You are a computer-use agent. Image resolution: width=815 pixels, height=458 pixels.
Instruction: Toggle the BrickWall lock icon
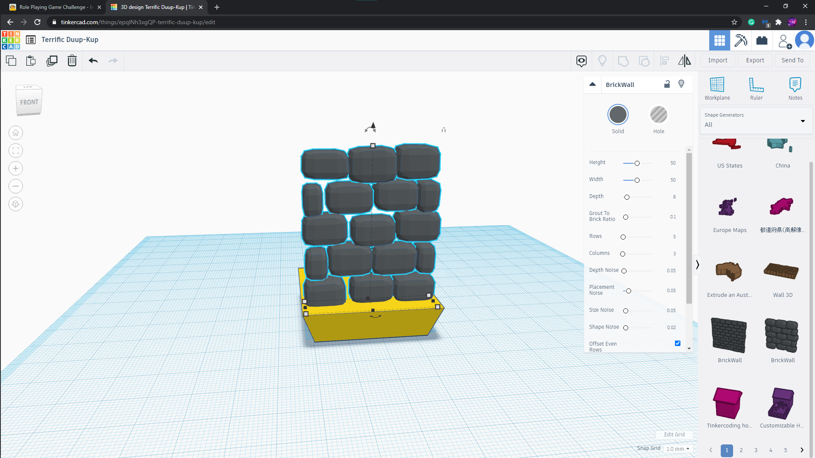tap(667, 84)
